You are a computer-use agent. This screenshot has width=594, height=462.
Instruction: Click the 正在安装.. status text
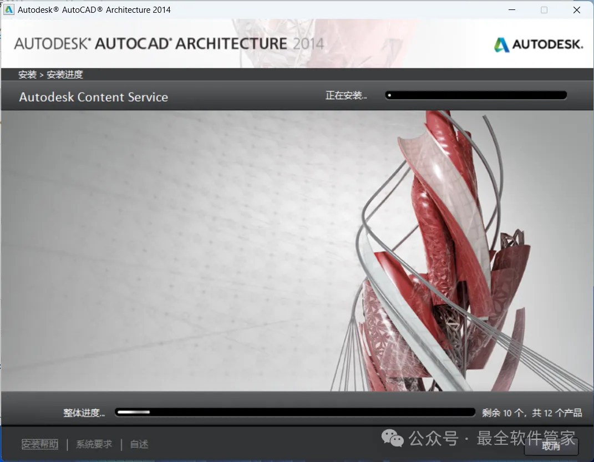[x=346, y=95]
